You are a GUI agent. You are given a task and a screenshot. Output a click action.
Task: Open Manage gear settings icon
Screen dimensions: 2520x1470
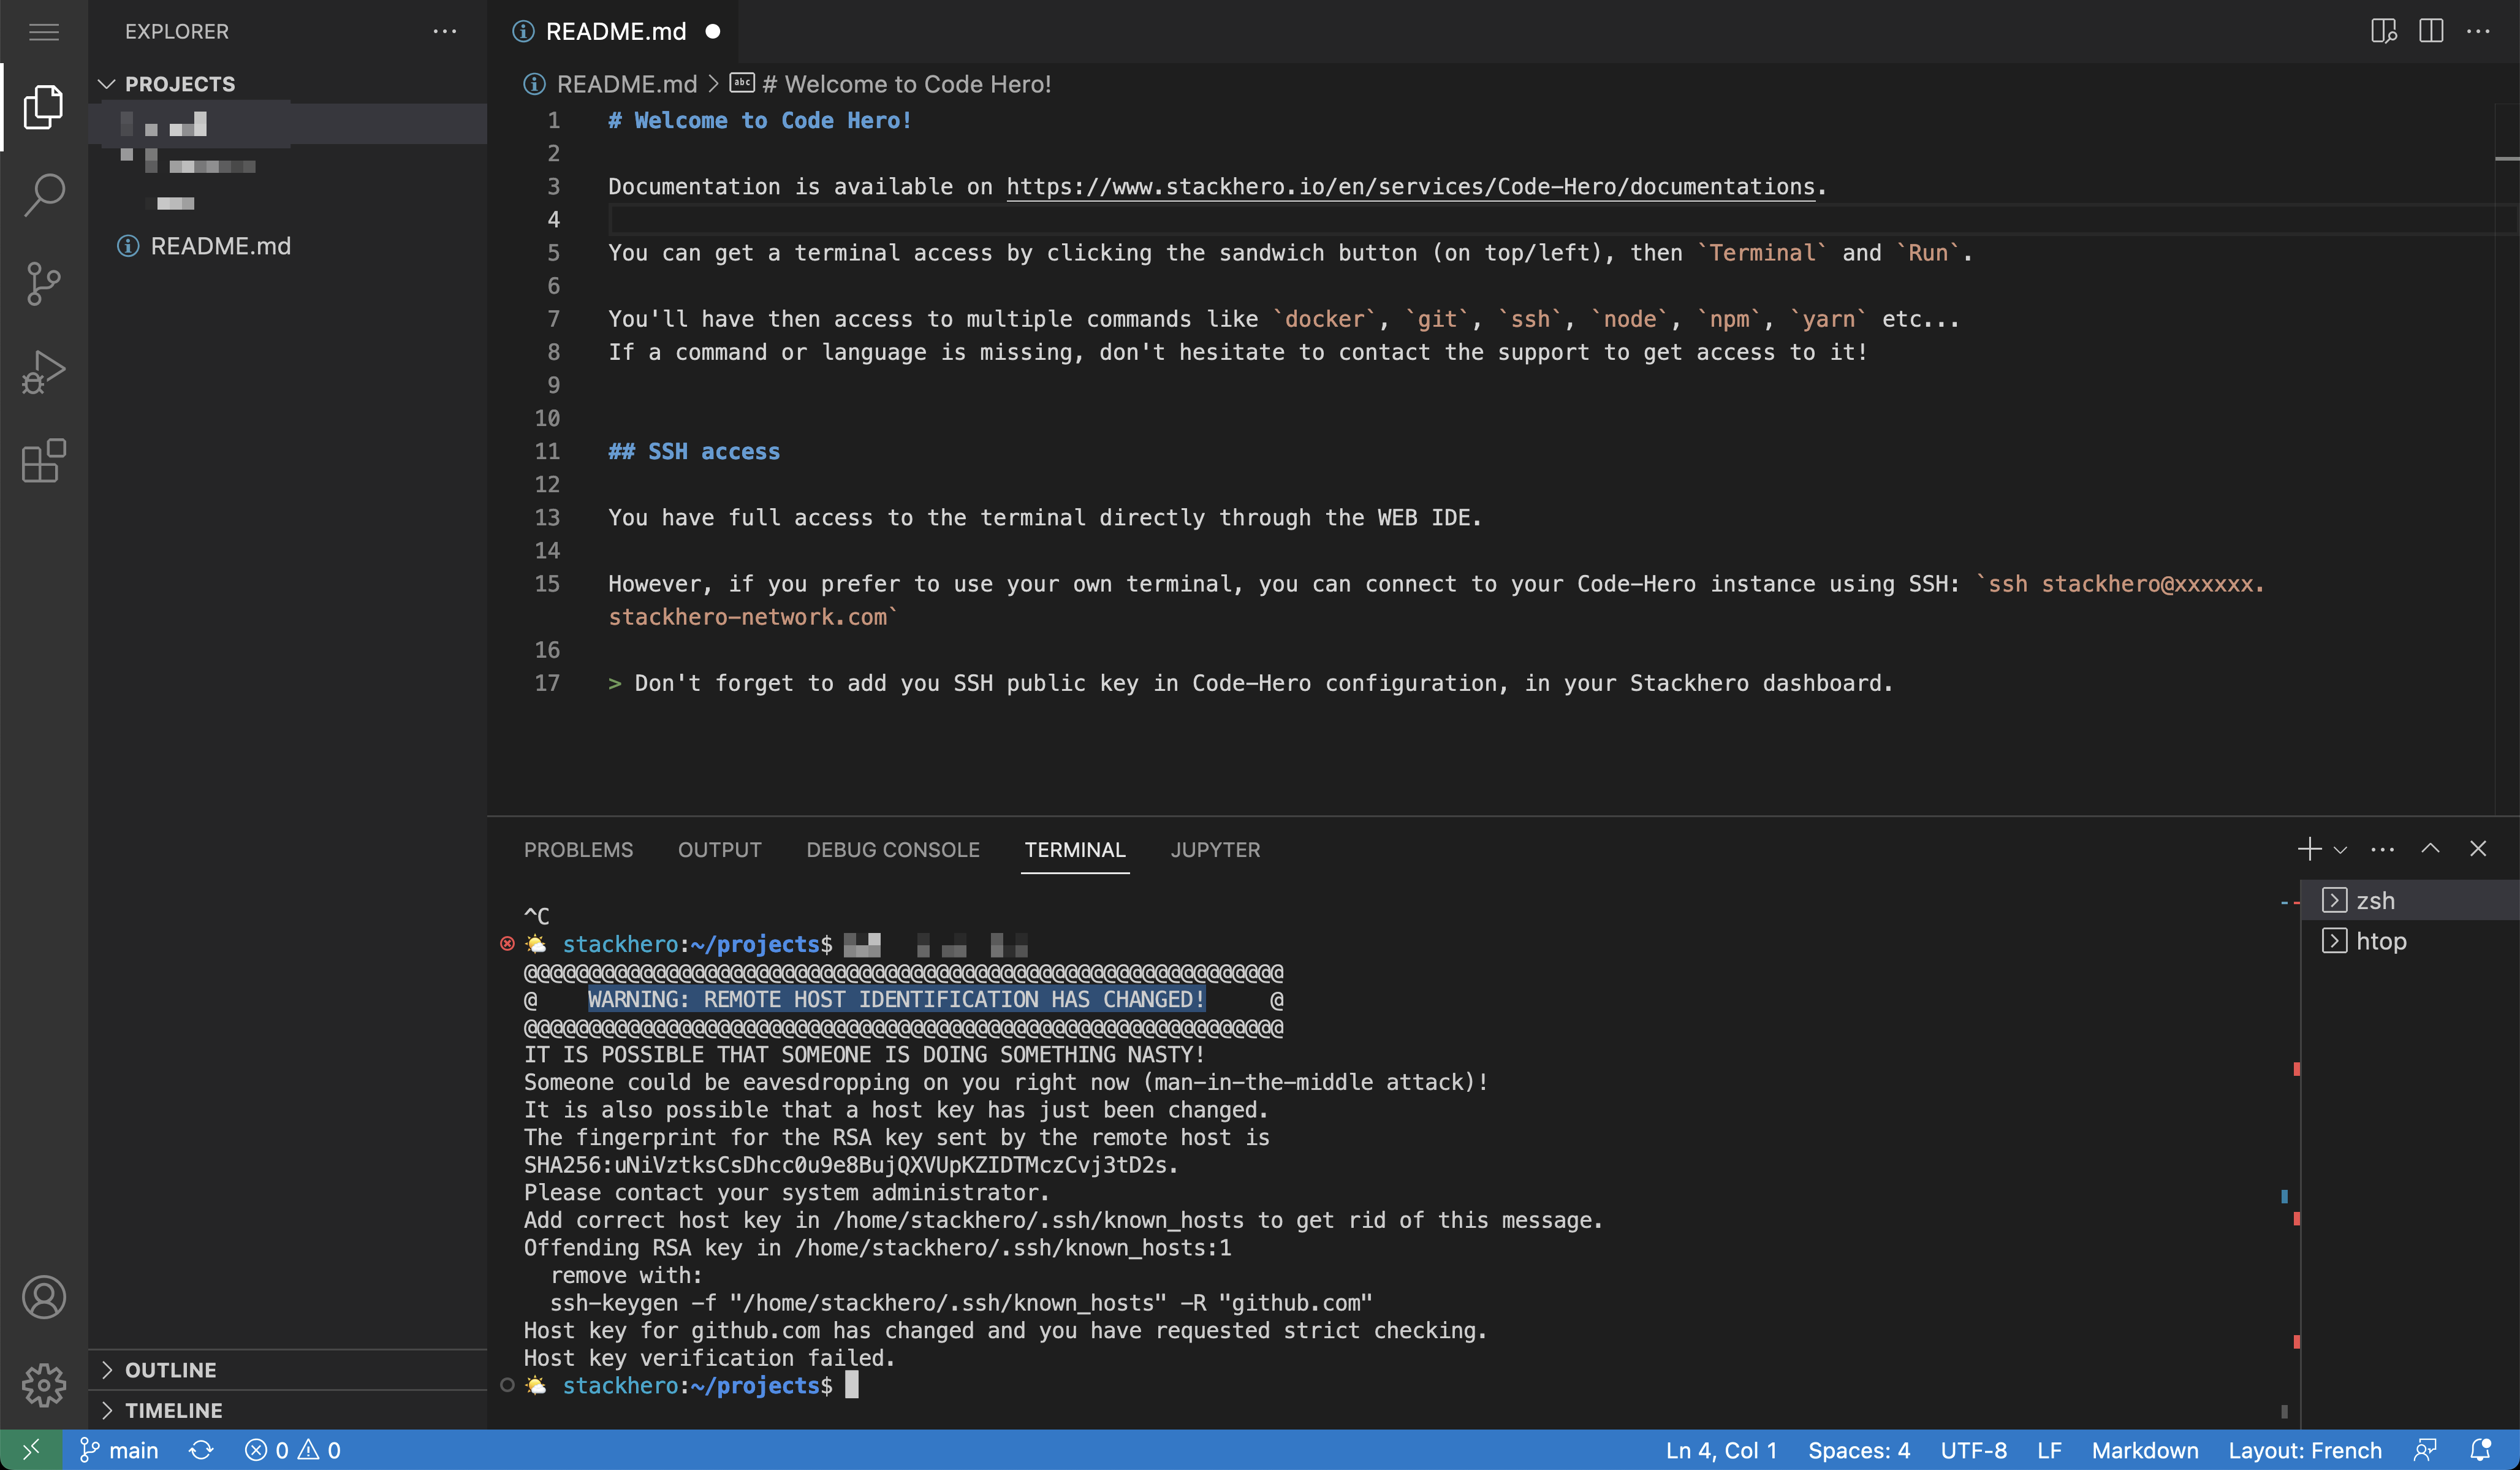pyautogui.click(x=44, y=1385)
